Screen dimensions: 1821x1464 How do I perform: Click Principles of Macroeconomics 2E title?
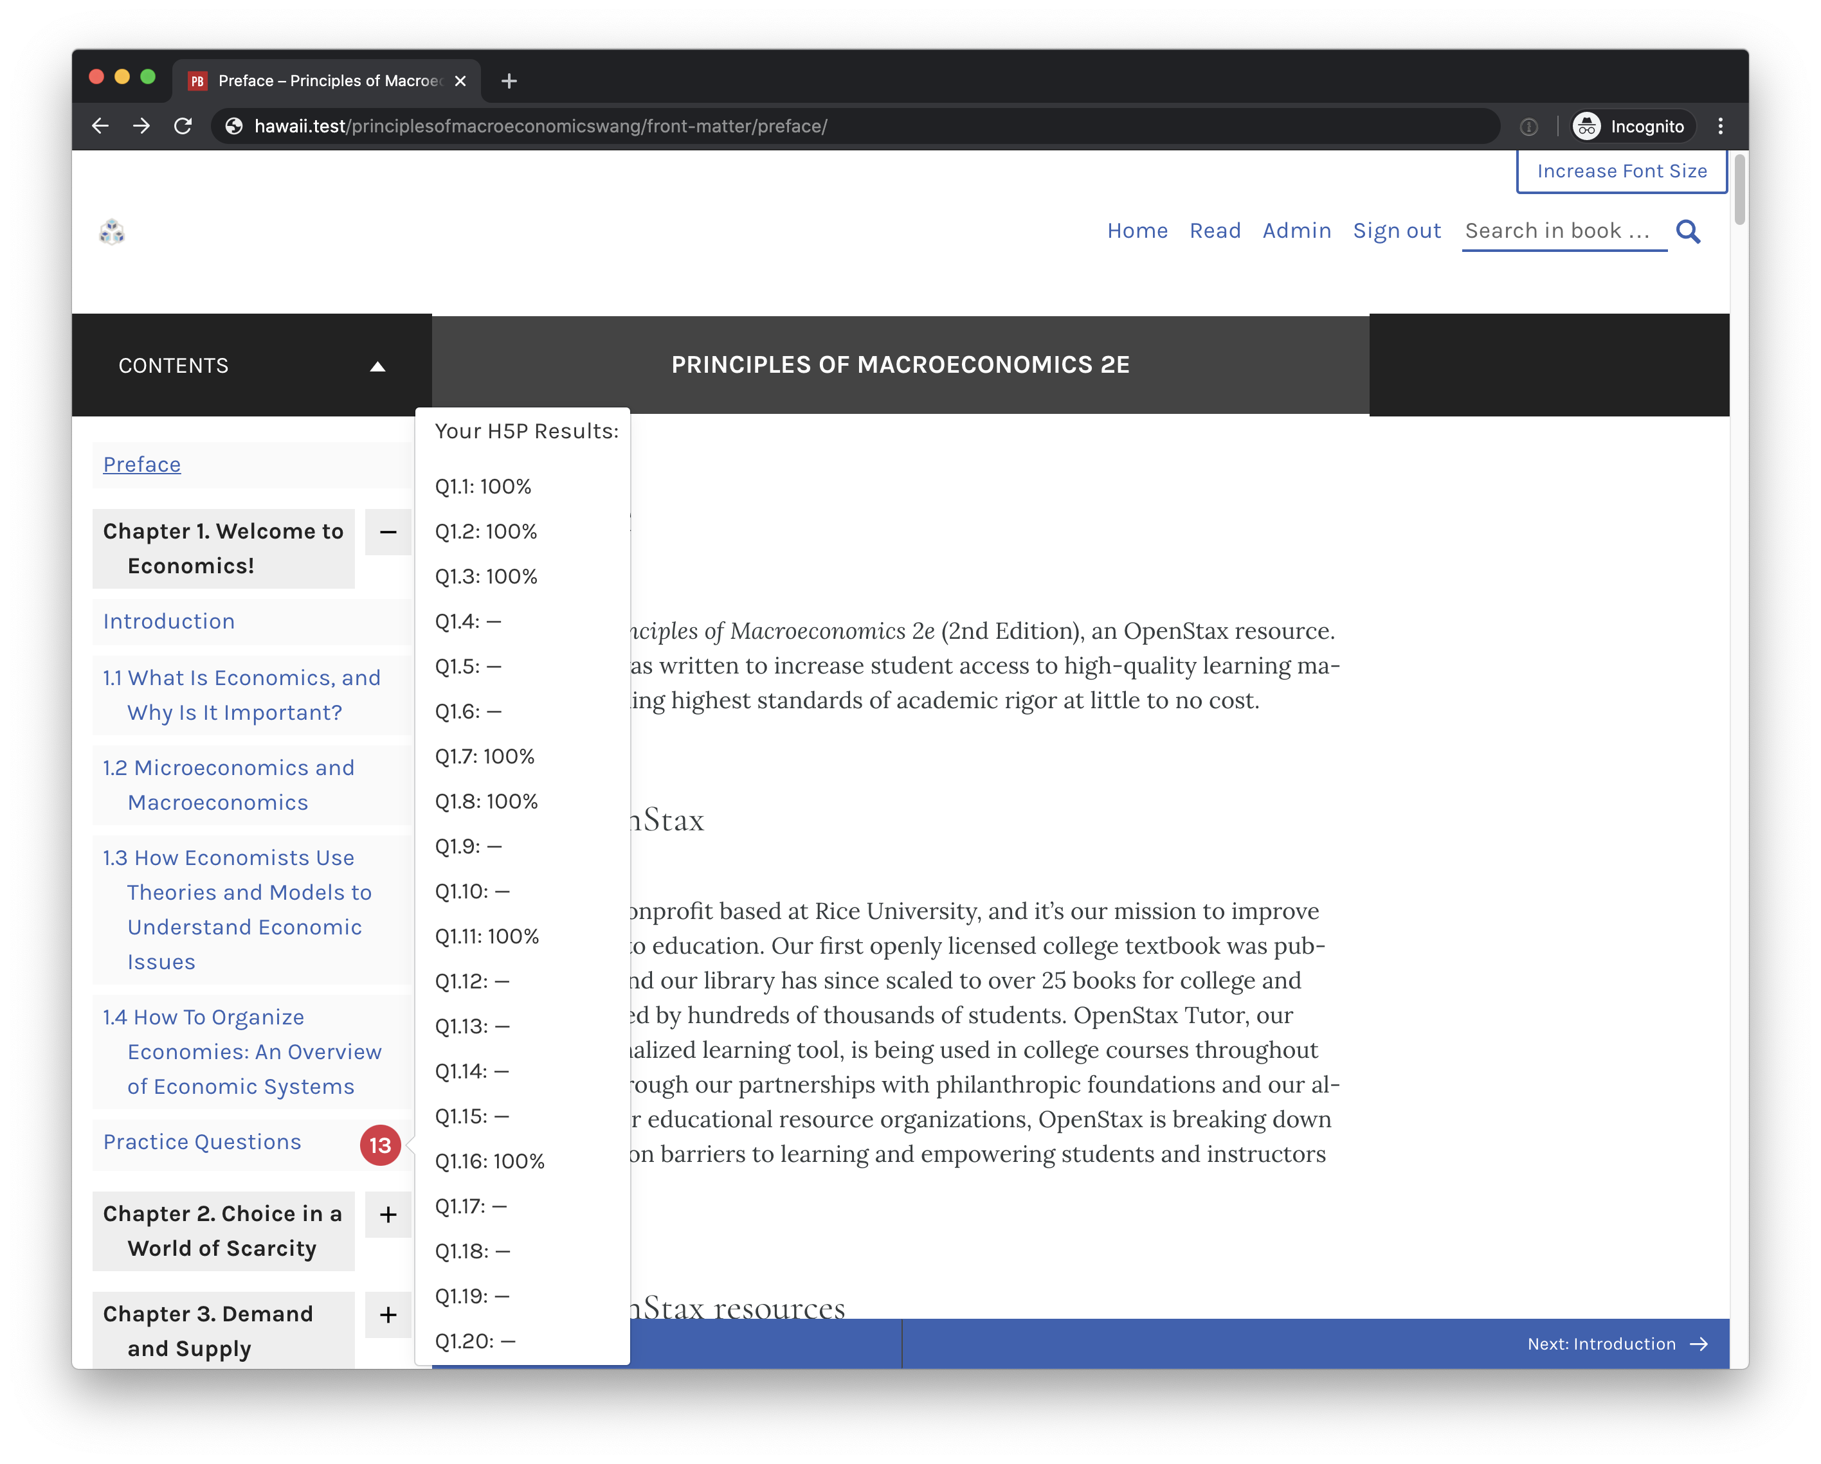900,365
